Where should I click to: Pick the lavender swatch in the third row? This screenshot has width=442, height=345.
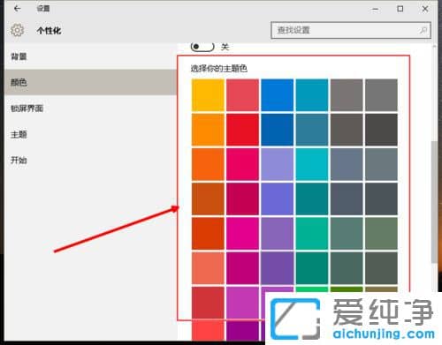pos(277,164)
